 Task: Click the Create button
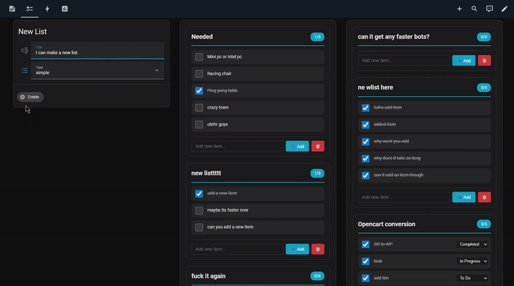tap(30, 97)
